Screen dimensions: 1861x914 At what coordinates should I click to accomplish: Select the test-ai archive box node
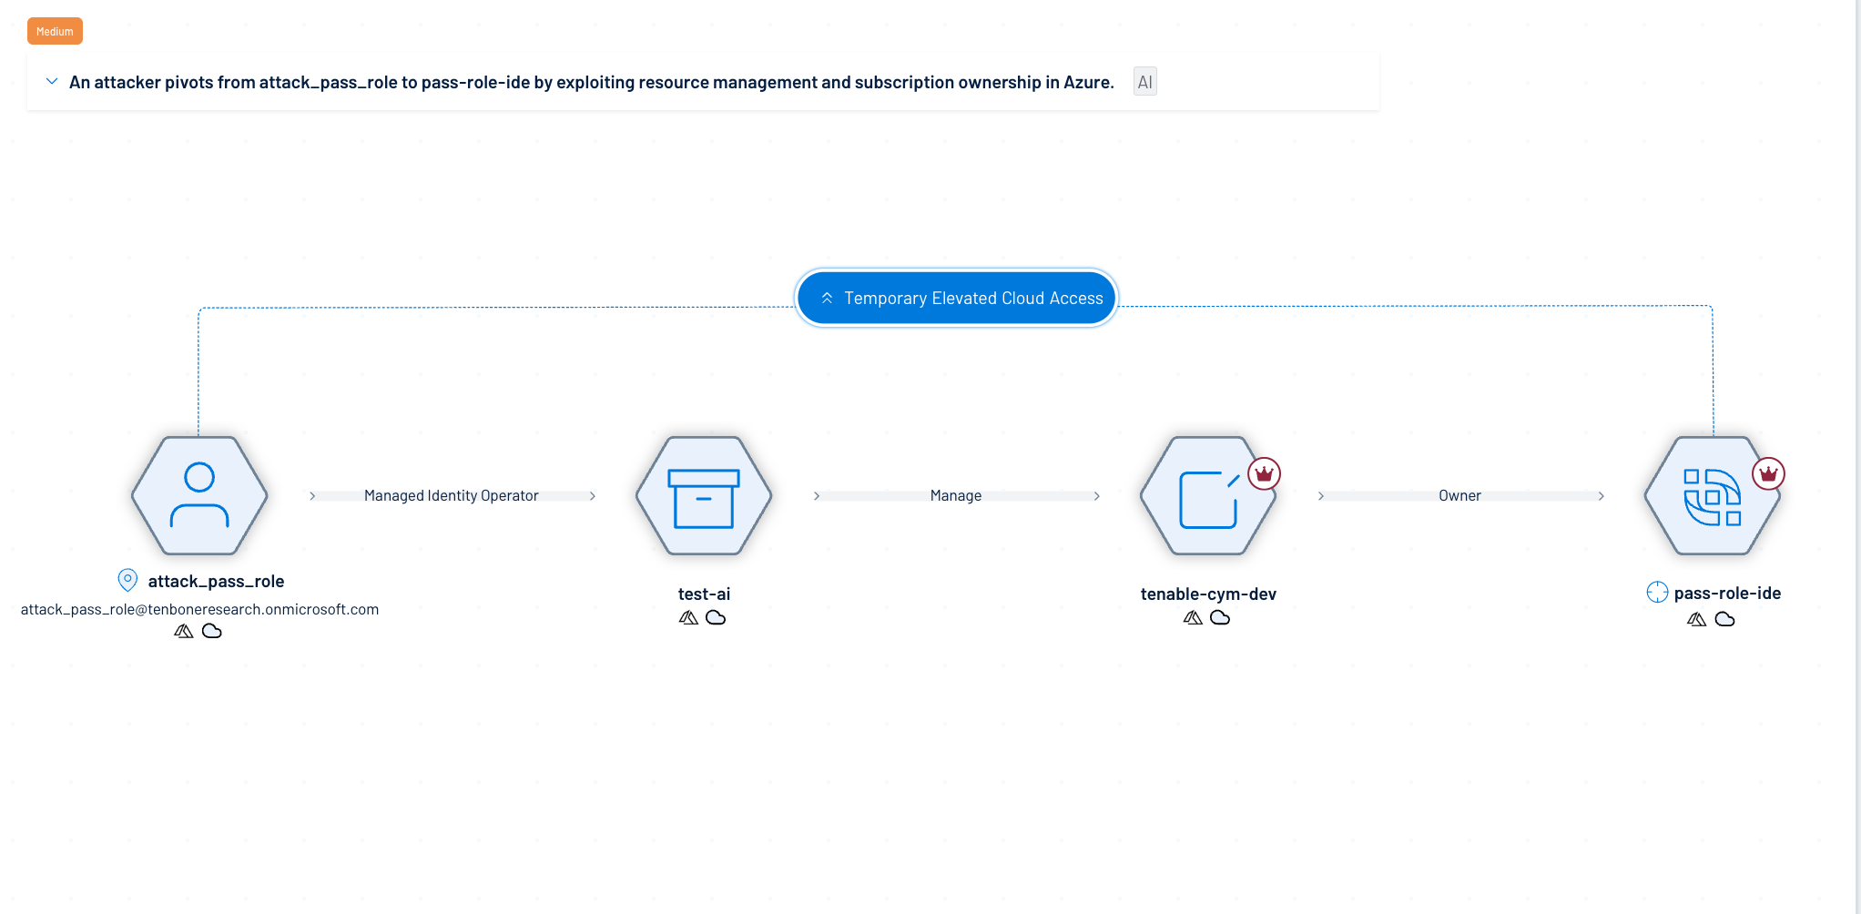(704, 496)
